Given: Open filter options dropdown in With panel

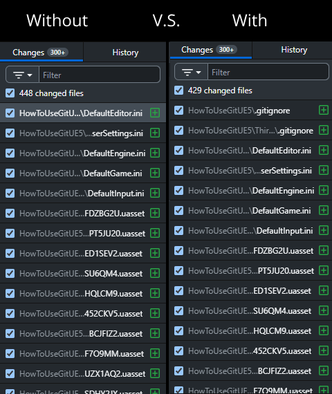Looking at the screenshot, I should [x=192, y=72].
